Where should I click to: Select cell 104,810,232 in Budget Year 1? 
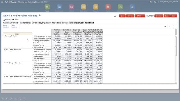pos(77,47)
